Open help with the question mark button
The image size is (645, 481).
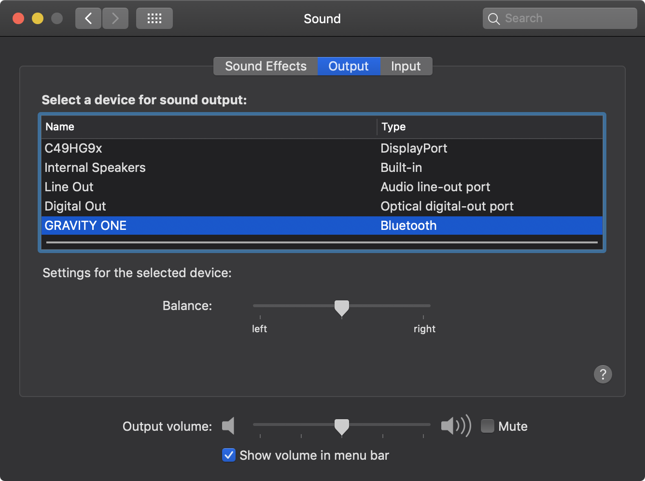point(603,374)
